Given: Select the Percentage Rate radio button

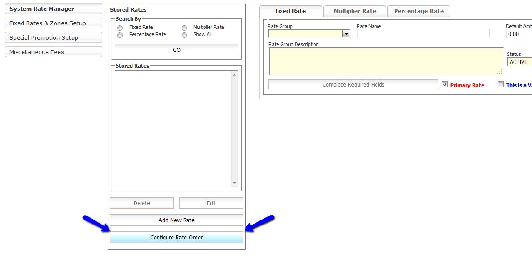Looking at the screenshot, I should click(x=120, y=34).
